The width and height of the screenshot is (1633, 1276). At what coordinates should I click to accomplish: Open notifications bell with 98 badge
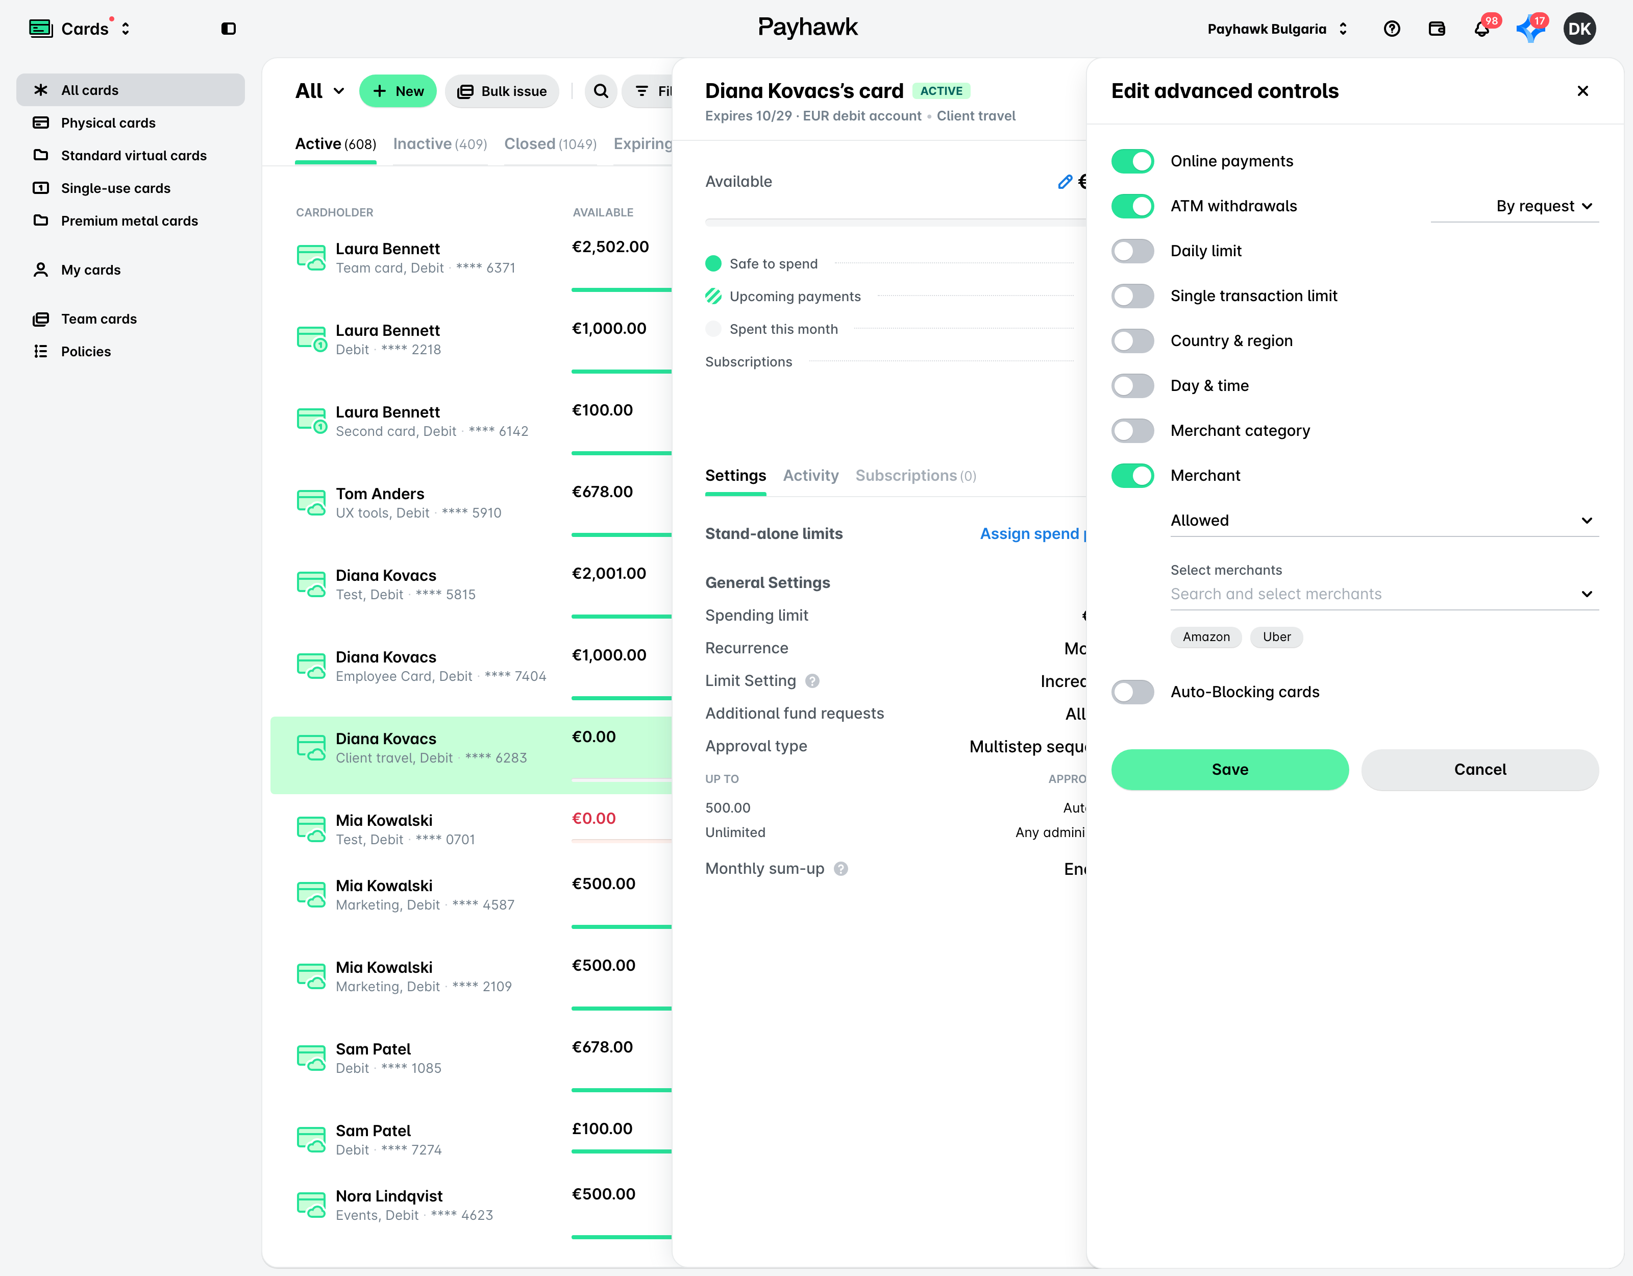(x=1482, y=29)
